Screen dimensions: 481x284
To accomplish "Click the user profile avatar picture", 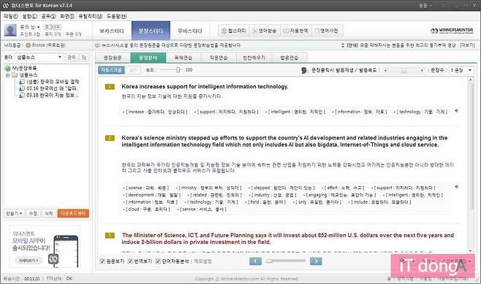I will 10,31.
